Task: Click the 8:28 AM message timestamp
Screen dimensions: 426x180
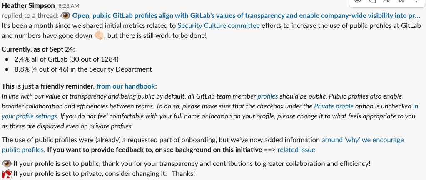Action: [69, 6]
